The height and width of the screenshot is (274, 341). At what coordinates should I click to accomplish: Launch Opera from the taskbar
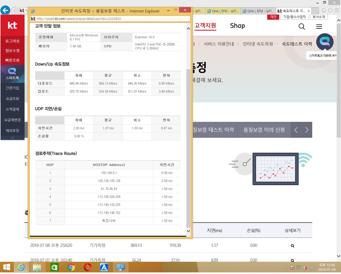point(87,267)
